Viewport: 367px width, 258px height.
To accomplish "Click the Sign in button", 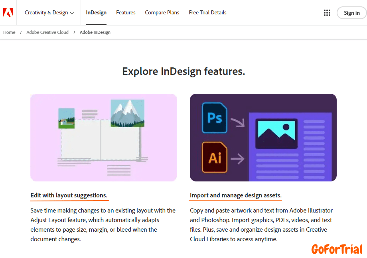I will (351, 13).
